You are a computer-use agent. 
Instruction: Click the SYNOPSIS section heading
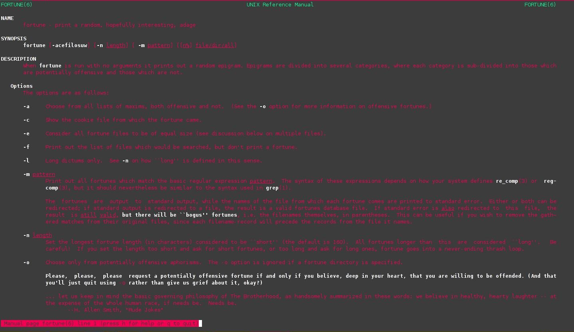click(14, 39)
